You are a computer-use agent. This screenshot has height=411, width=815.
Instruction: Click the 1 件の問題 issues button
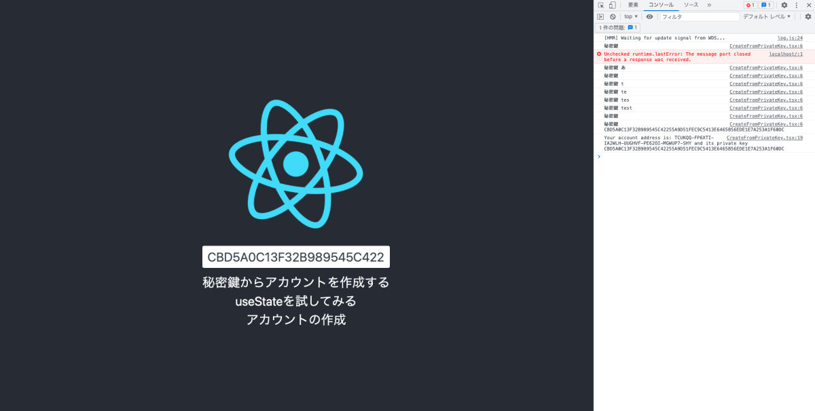pos(618,28)
